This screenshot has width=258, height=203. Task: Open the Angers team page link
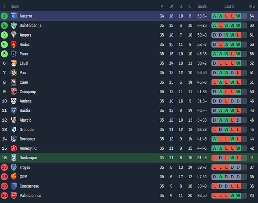click(x=25, y=35)
